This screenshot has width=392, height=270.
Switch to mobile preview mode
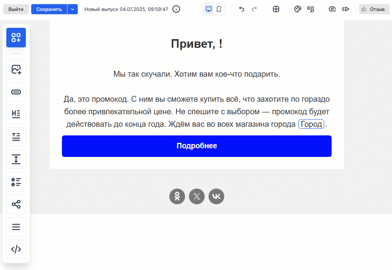219,9
